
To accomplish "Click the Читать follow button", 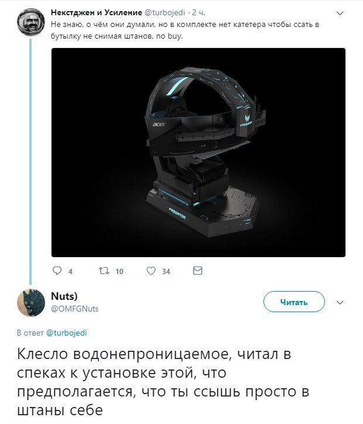I will pyautogui.click(x=294, y=302).
